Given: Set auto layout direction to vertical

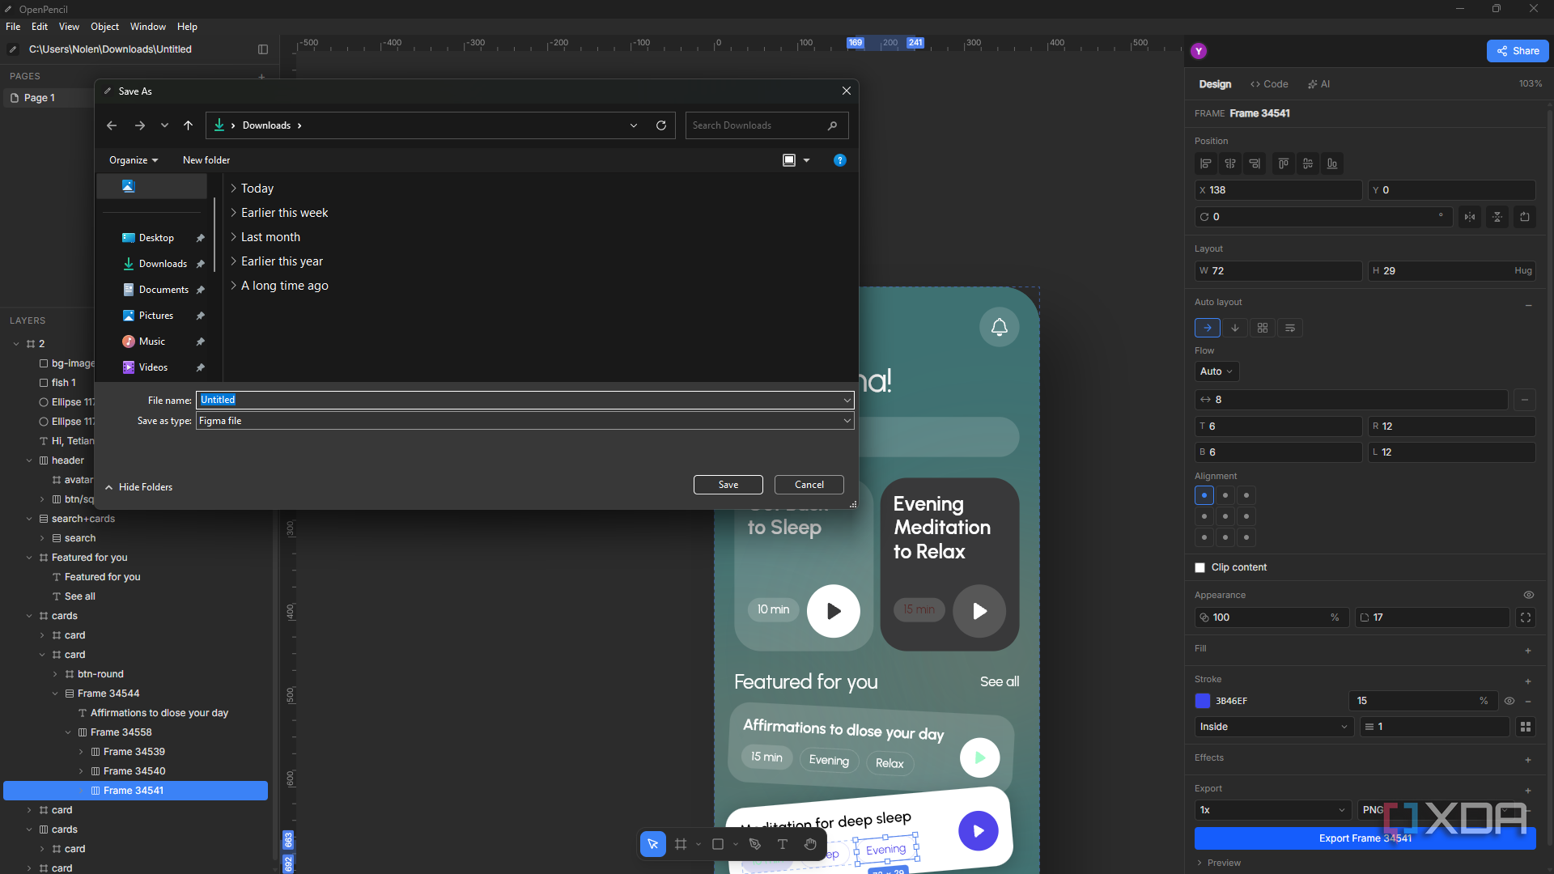Looking at the screenshot, I should point(1235,328).
